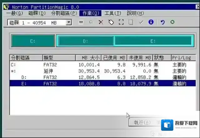The image size is (200, 138).
Task: Click the check partition checkmark icon
Action: (x=141, y=22)
